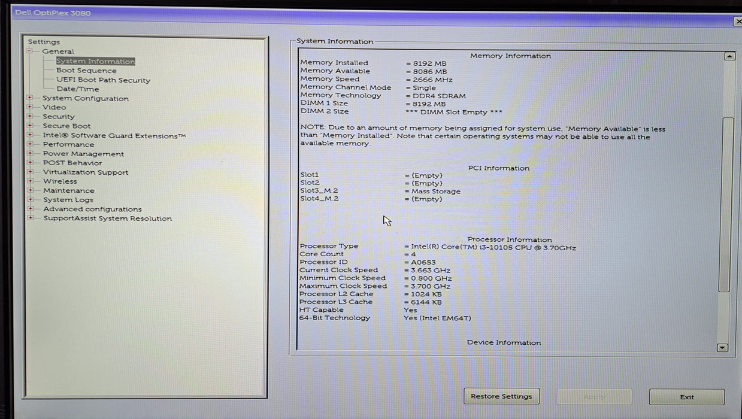Collapse the General tree node
Viewport: 742px width, 419px height.
29,51
